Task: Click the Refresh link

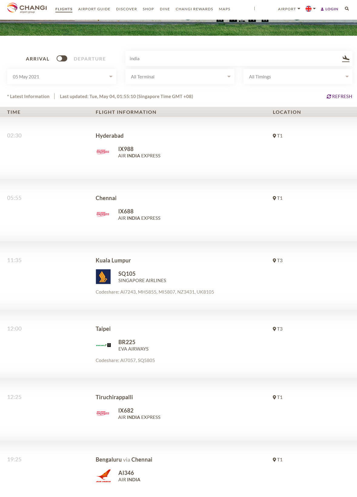Action: click(x=339, y=97)
